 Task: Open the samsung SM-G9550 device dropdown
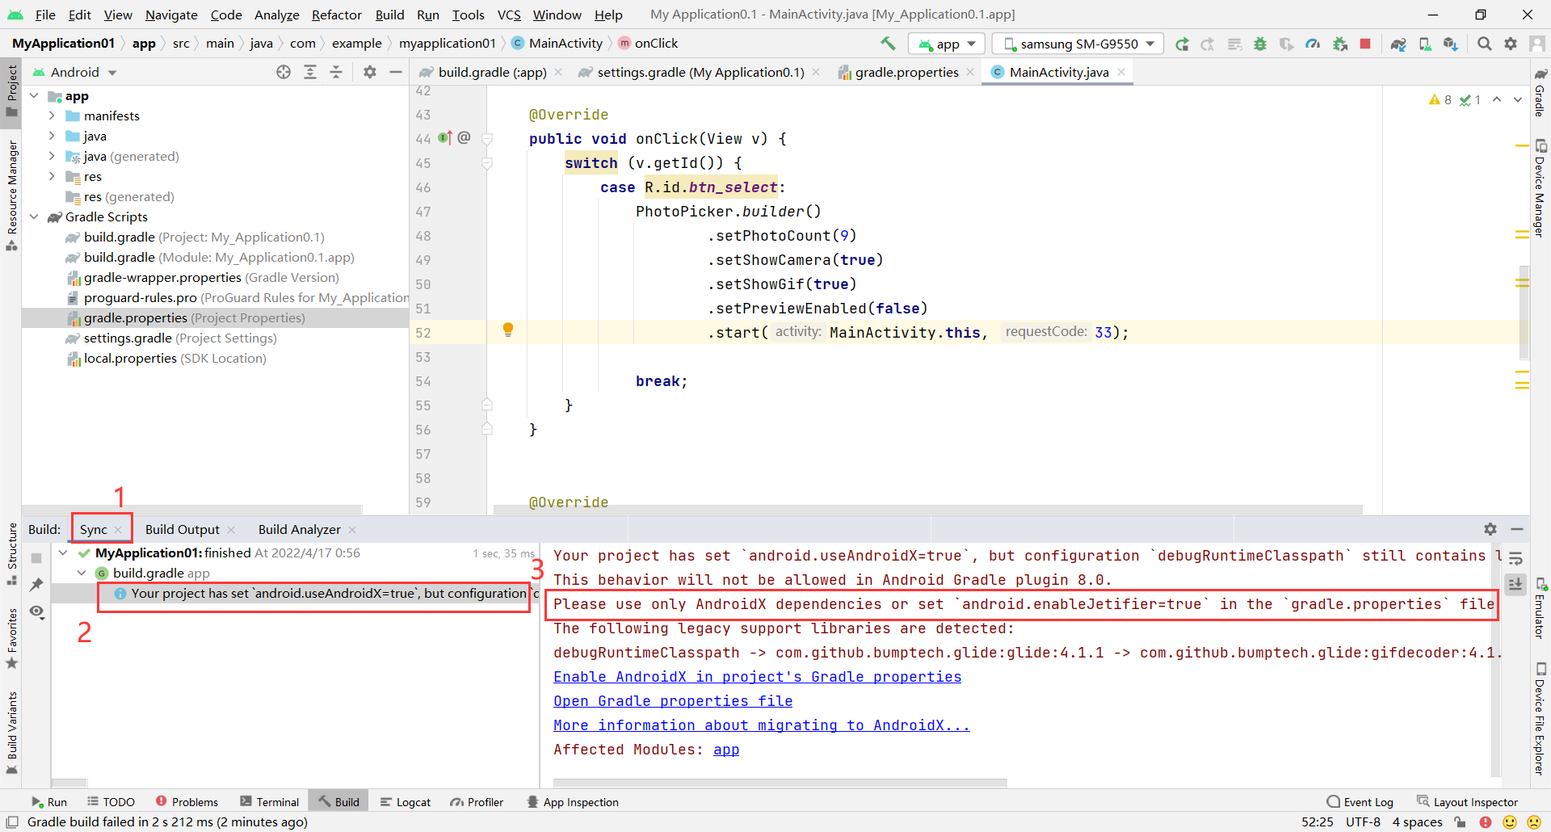[1078, 44]
